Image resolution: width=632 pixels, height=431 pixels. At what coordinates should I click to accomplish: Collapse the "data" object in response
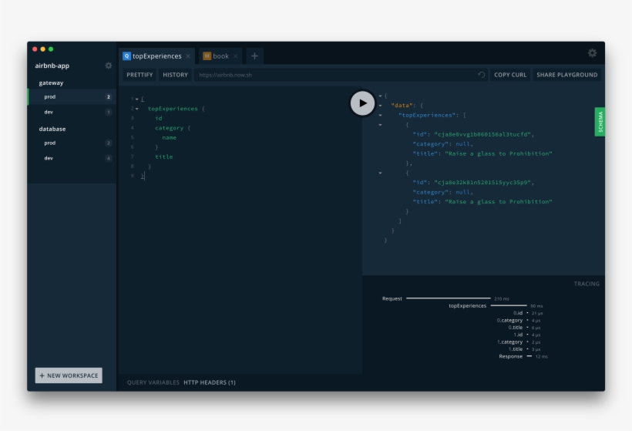380,106
